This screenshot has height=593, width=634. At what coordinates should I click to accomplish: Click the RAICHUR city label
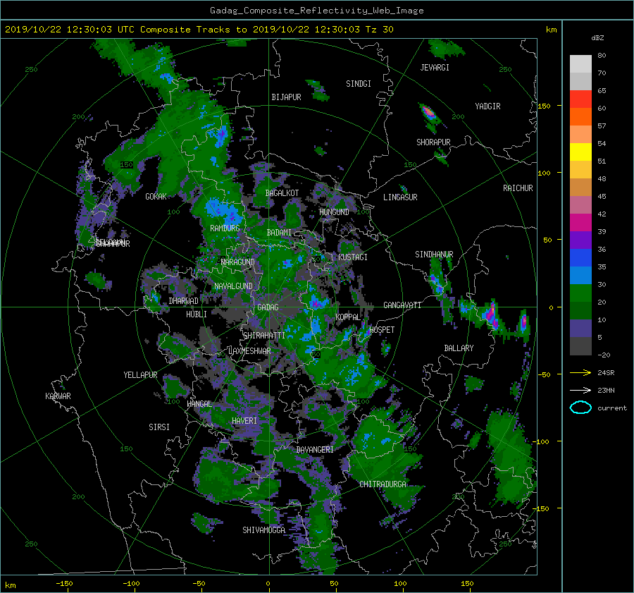click(518, 188)
